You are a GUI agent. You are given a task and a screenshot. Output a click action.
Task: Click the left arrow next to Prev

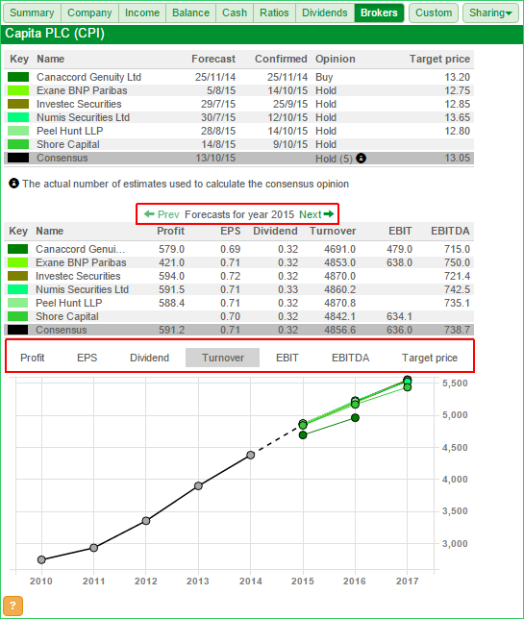[149, 214]
